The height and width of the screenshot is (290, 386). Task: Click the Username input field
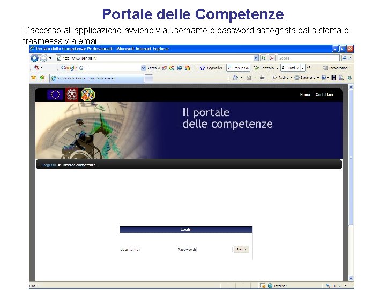158,250
